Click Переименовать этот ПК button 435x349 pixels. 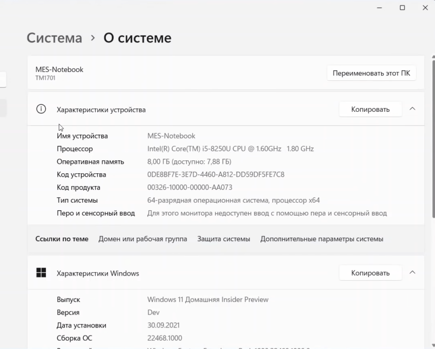tap(371, 73)
